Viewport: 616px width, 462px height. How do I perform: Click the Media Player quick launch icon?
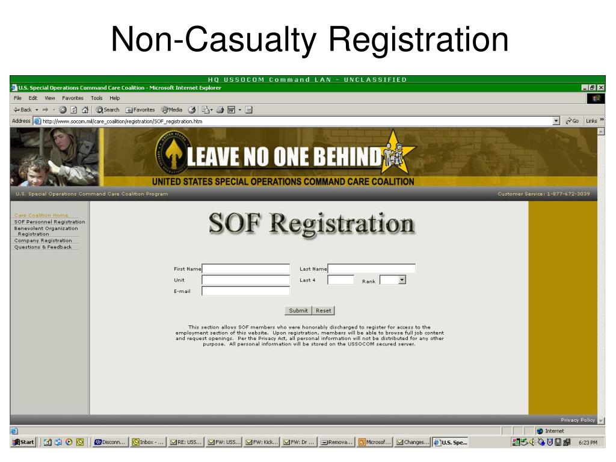tap(69, 442)
